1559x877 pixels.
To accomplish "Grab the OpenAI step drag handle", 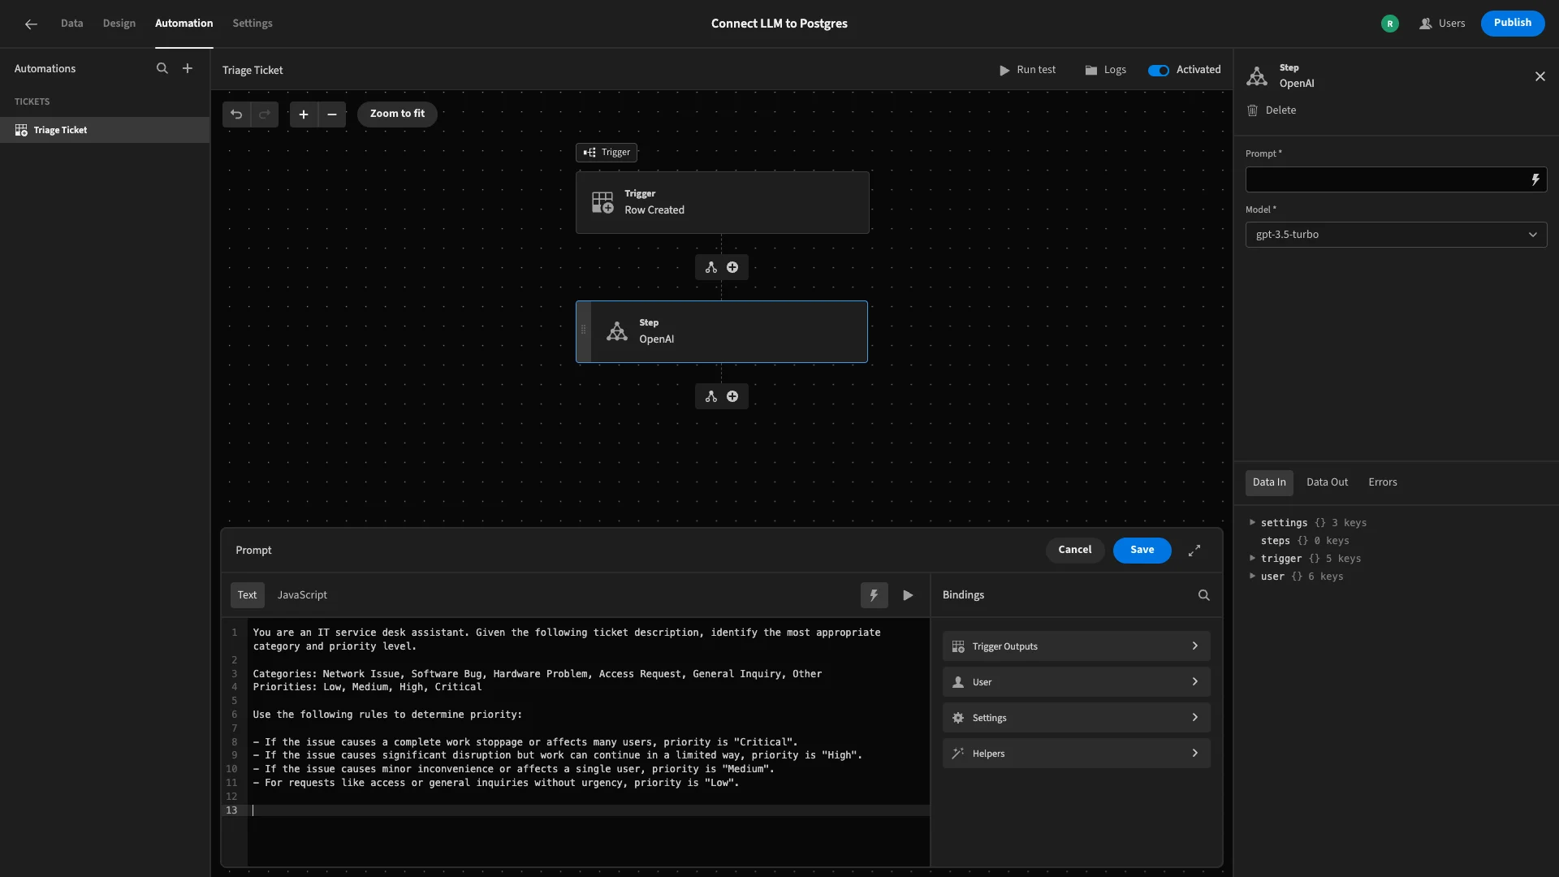I will coord(583,330).
